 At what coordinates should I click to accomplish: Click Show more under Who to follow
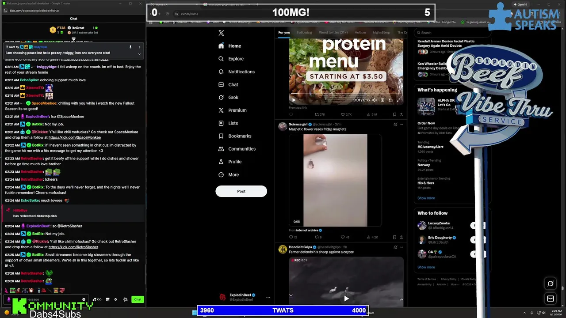(426, 267)
